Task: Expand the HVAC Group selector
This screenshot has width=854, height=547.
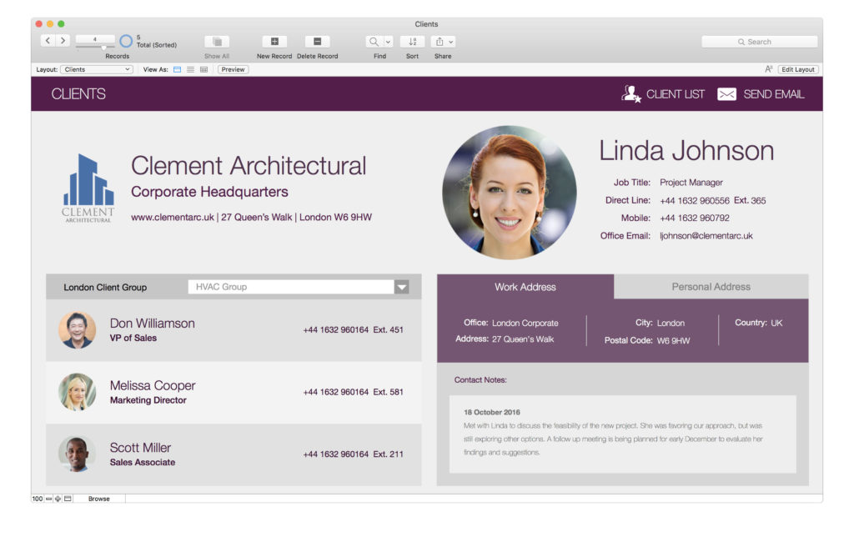Action: point(402,287)
